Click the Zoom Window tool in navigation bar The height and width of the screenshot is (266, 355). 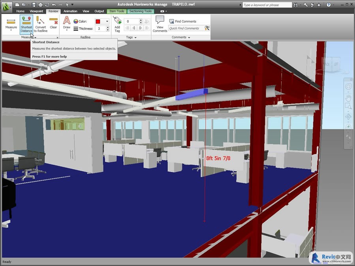tap(349, 106)
